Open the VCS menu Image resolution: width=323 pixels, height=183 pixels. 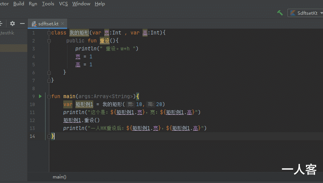63,4
